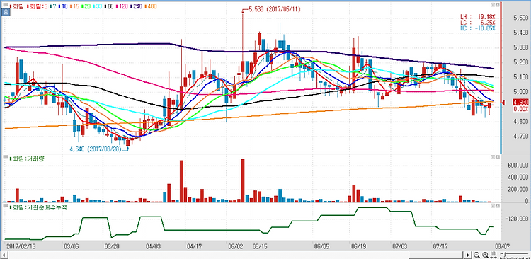Image resolution: width=531 pixels, height=259 pixels.
Task: Click the blue '호' quote button
Action: coord(6,13)
